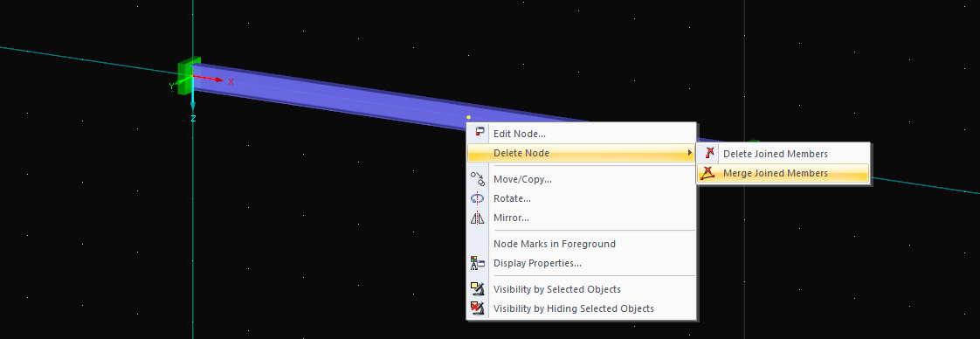Choose Merge Joined Members in submenu
The image size is (980, 339).
[783, 173]
